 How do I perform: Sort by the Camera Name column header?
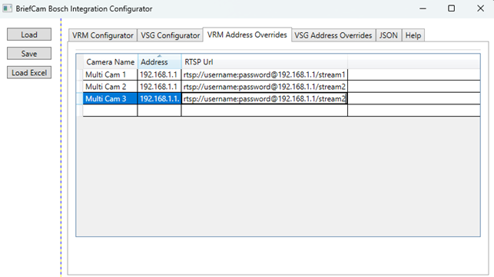111,61
